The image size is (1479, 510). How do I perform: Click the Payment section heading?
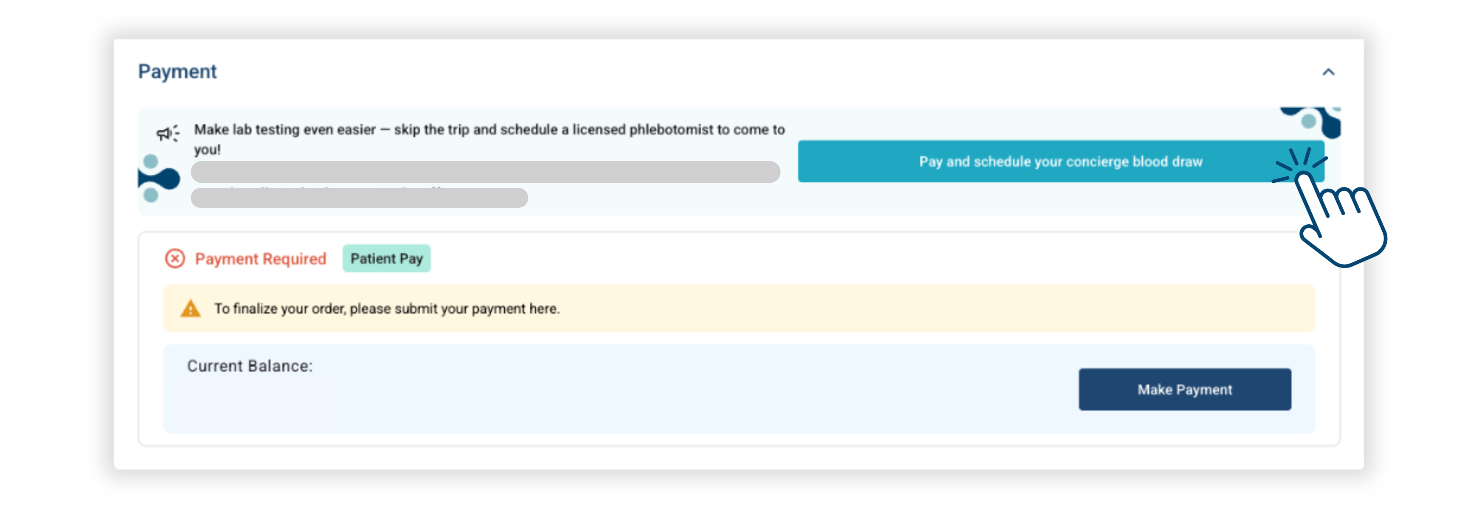click(x=177, y=72)
